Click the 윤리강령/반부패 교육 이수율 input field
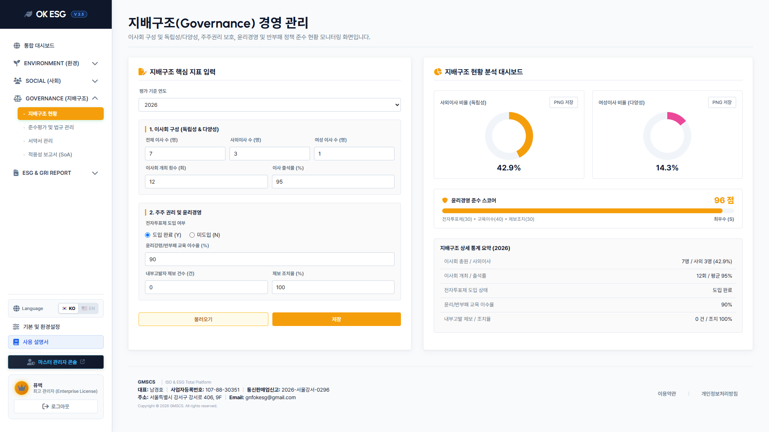This screenshot has height=432, width=769. [270, 259]
